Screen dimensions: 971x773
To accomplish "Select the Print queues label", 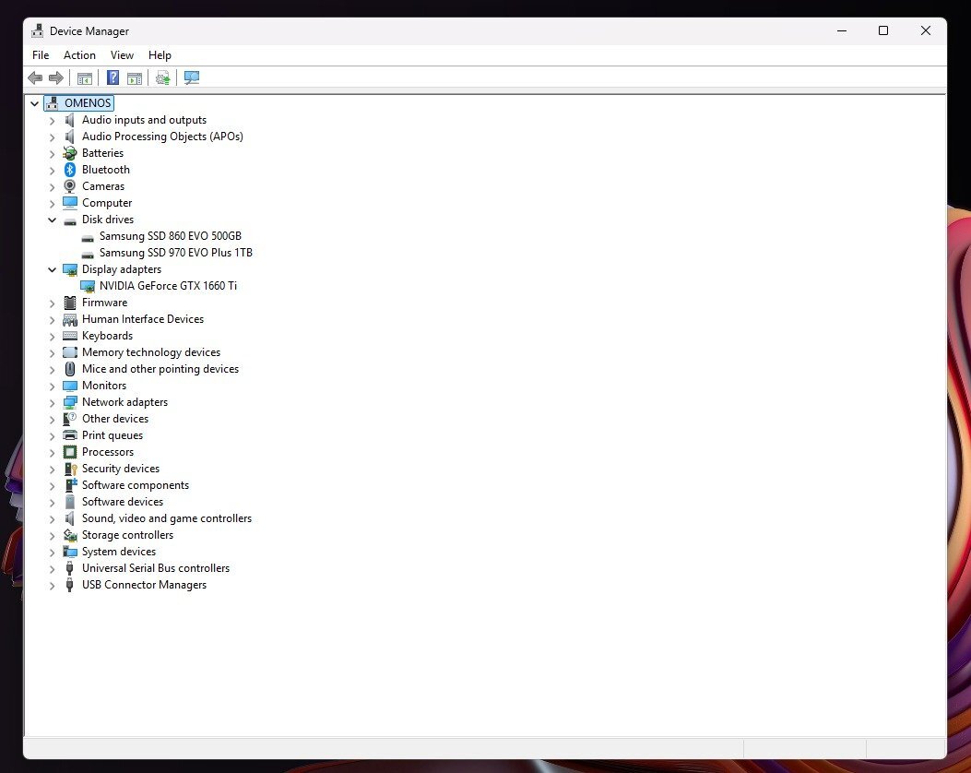I will pos(112,435).
